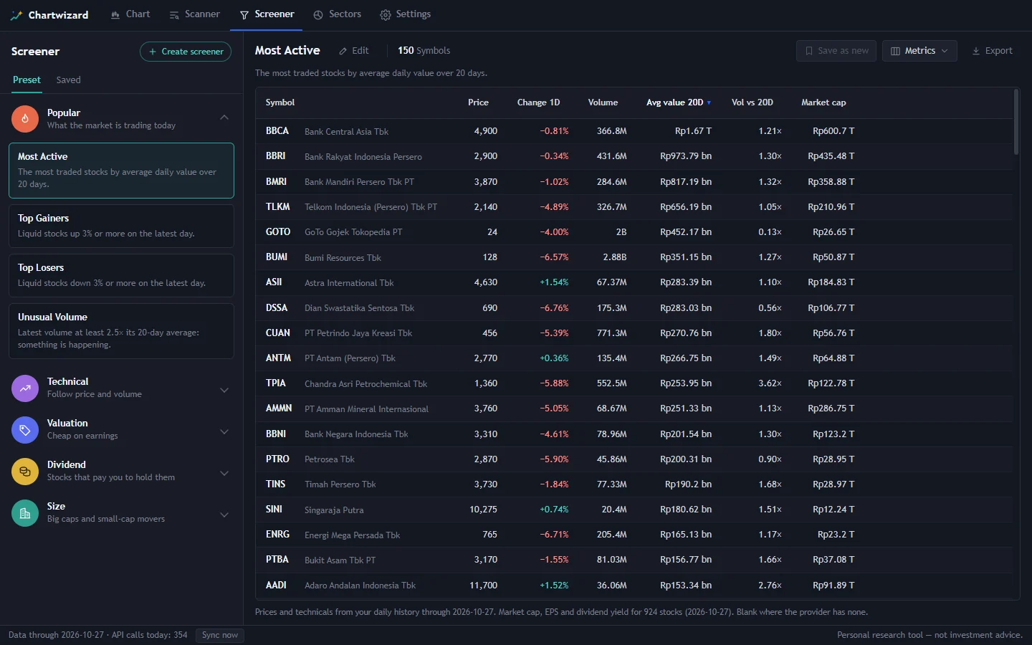Click the bookmark icon on Save as new
The height and width of the screenshot is (645, 1032).
pyautogui.click(x=809, y=51)
